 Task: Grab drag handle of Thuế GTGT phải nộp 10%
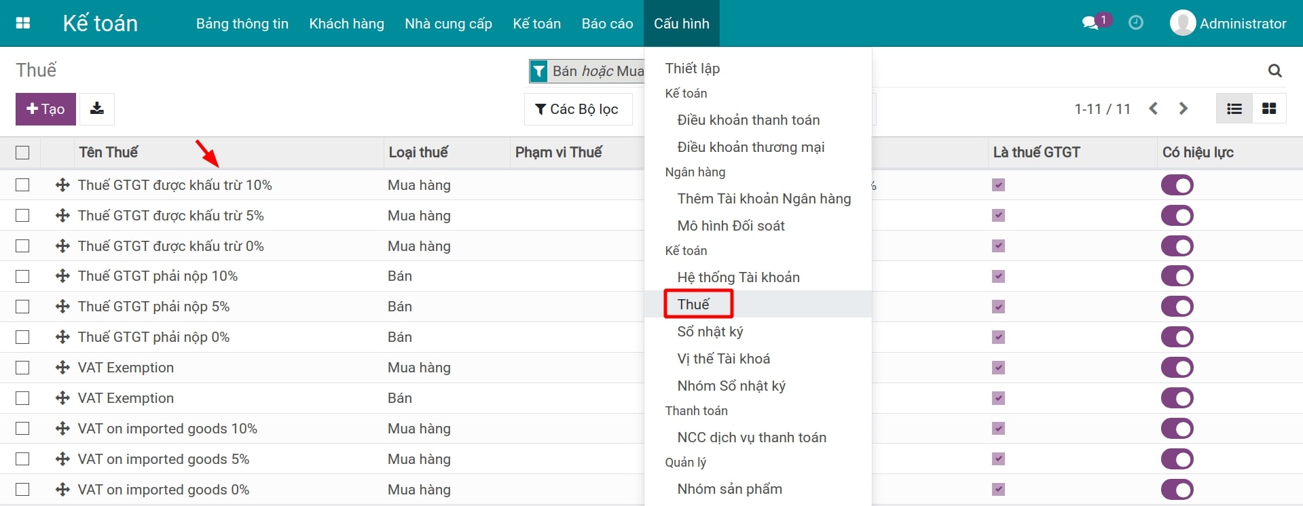pyautogui.click(x=62, y=276)
